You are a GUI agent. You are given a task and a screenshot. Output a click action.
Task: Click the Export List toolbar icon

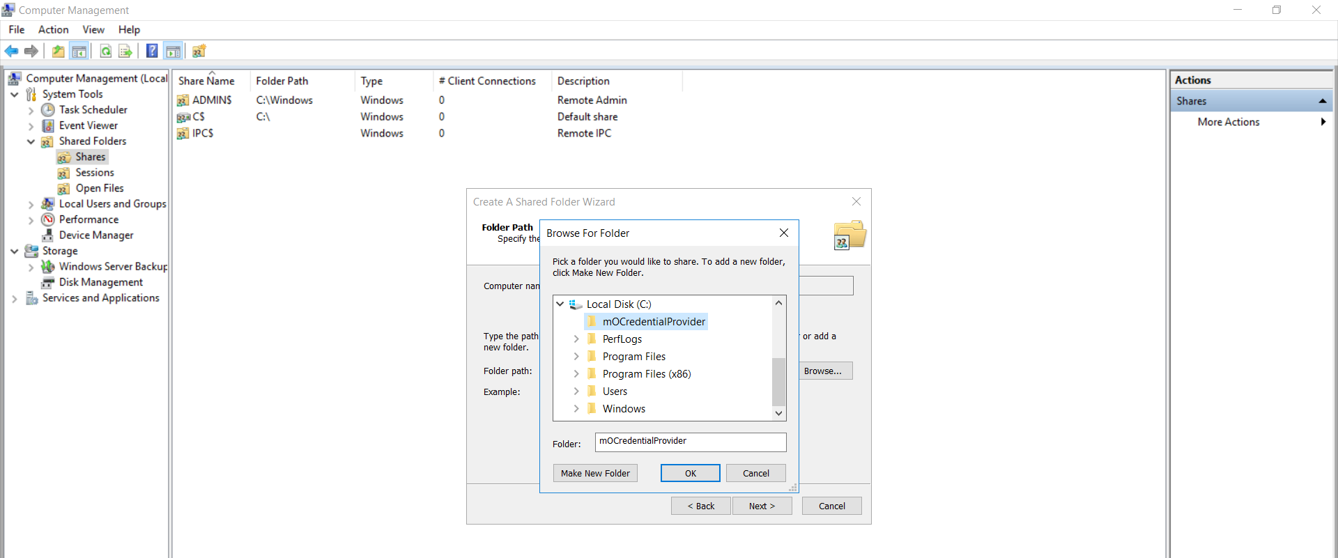(125, 51)
